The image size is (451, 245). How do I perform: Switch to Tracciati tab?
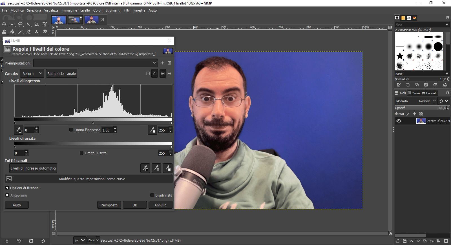429,93
